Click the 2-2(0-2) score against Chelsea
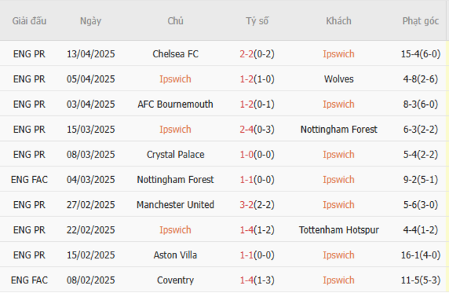The height and width of the screenshot is (293, 449). coord(257,54)
